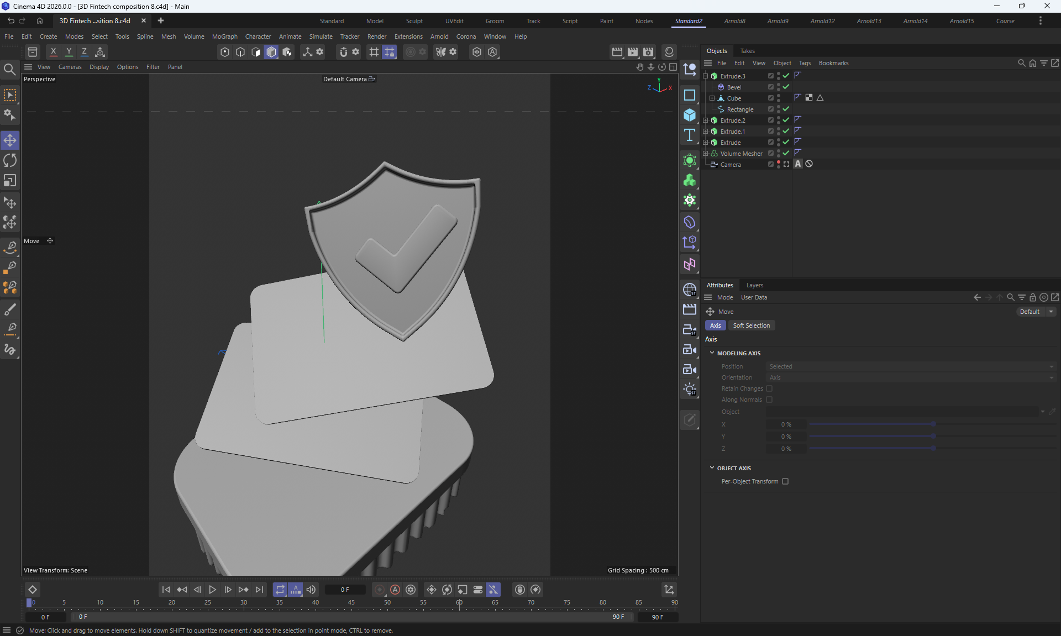
Task: Activate the Move tool icon
Action: tap(10, 140)
